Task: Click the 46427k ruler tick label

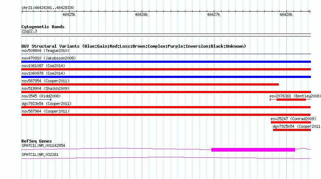Action: tap(214, 14)
